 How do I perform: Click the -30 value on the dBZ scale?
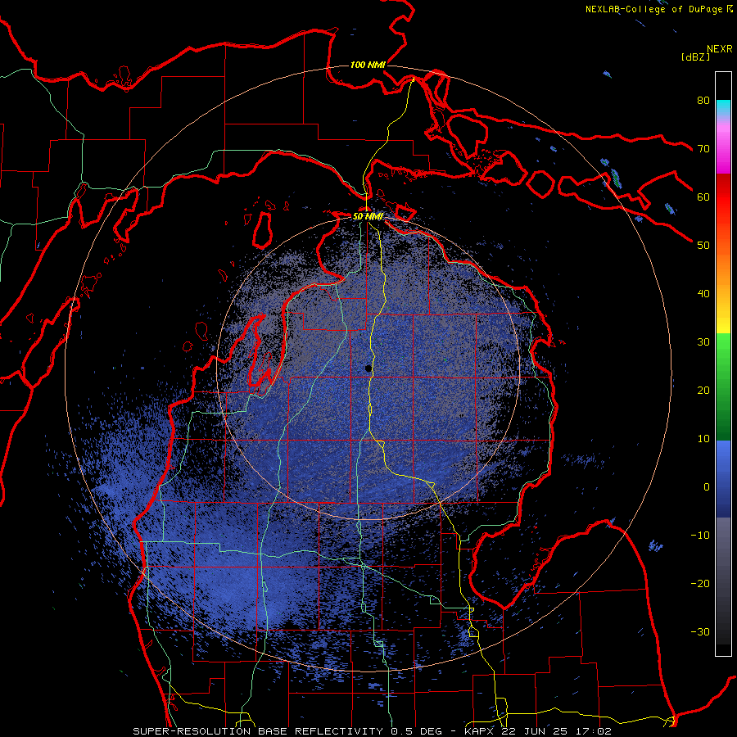[700, 631]
